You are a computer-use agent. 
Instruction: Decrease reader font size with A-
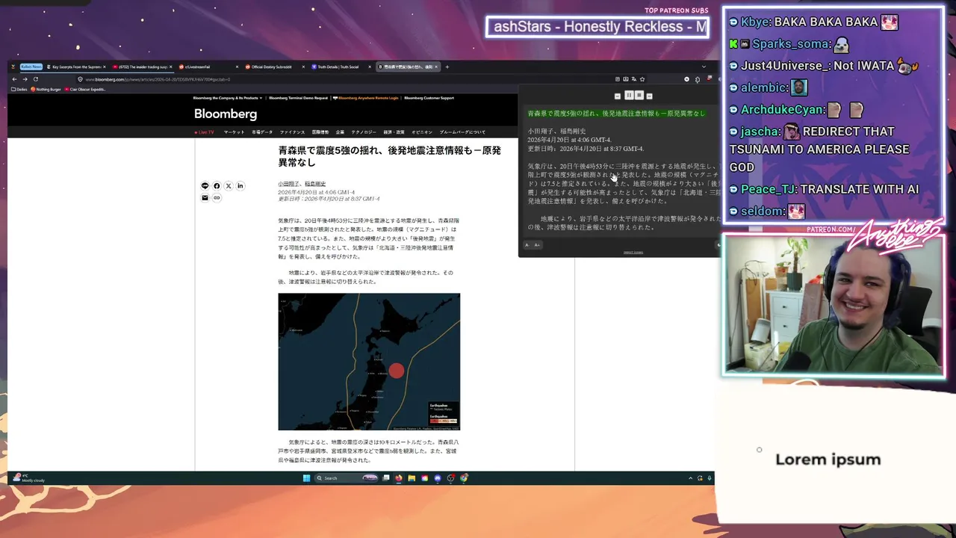(527, 244)
